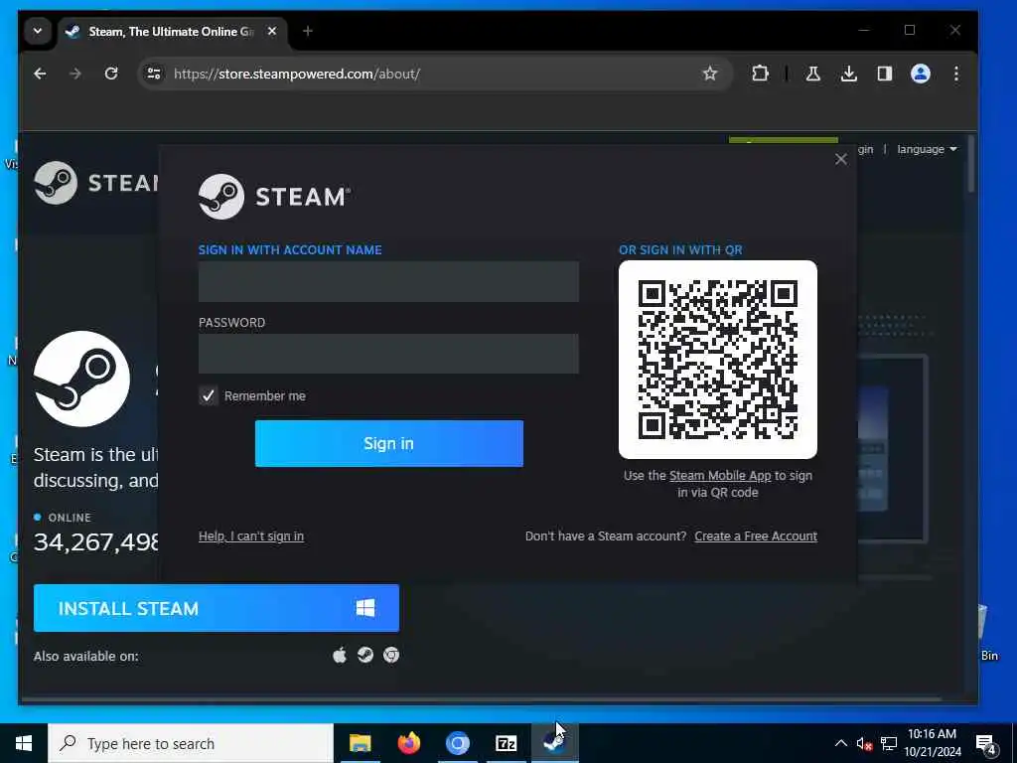Screen dimensions: 1017x763
Task: Click the account name input field
Action: (388, 281)
